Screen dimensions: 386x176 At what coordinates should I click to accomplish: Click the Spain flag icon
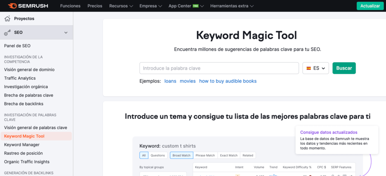point(308,68)
